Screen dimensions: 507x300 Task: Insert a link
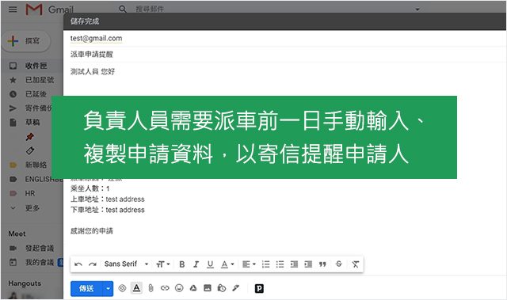pyautogui.click(x=165, y=288)
